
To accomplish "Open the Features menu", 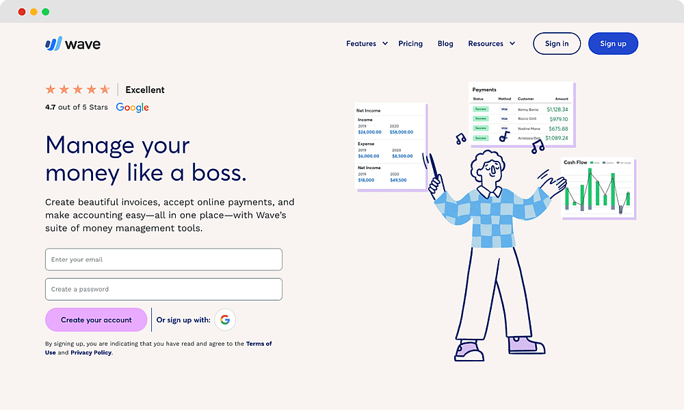I will (361, 44).
